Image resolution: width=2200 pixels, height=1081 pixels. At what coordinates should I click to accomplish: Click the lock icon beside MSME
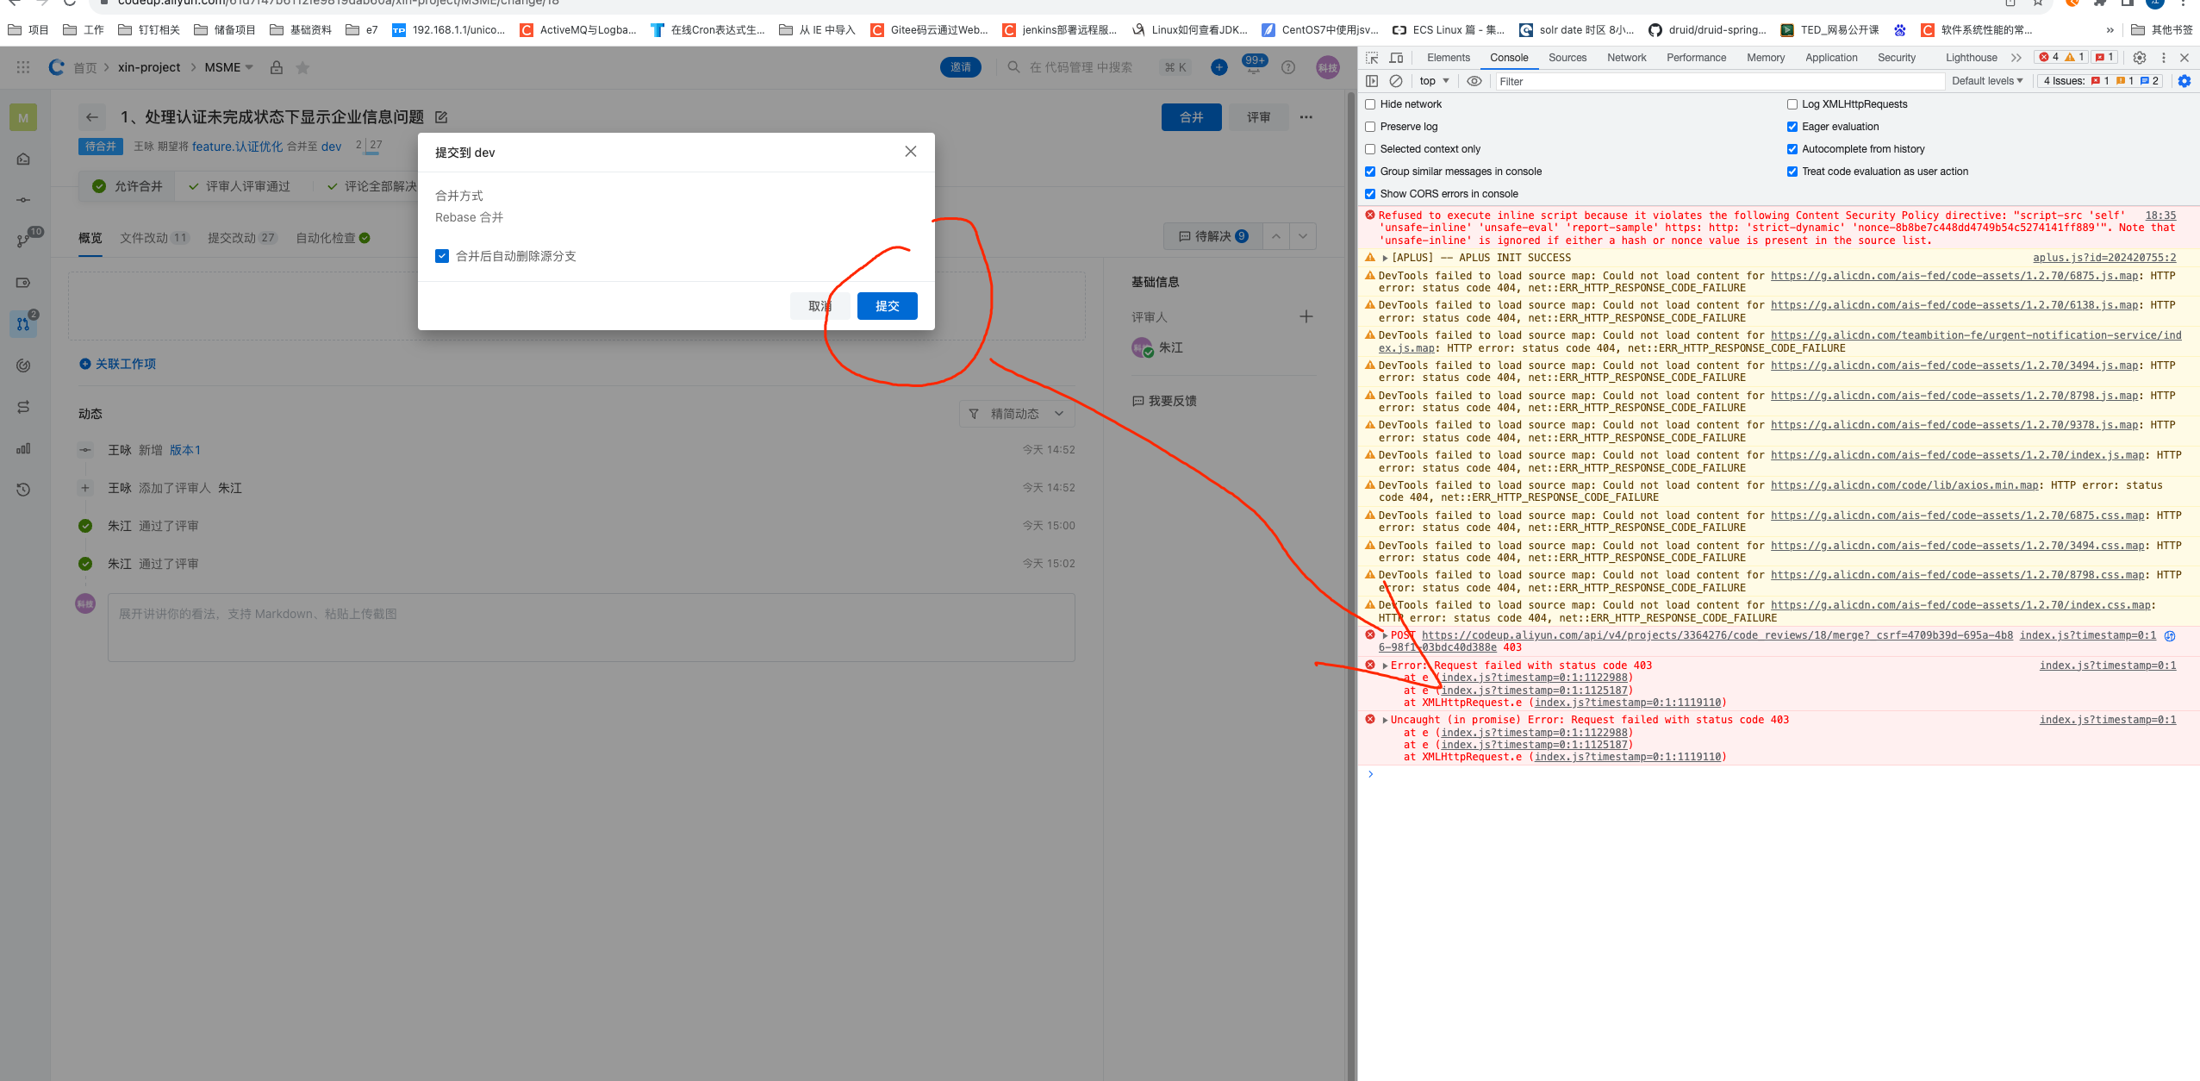tap(277, 67)
